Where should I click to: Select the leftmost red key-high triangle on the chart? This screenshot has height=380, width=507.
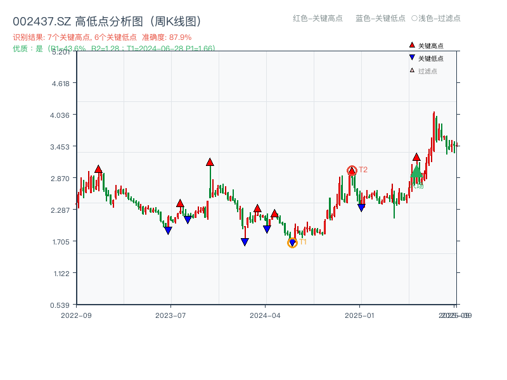(x=98, y=168)
